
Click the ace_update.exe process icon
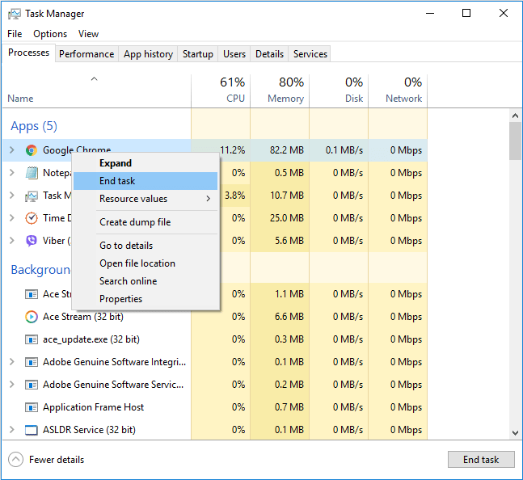coord(32,339)
